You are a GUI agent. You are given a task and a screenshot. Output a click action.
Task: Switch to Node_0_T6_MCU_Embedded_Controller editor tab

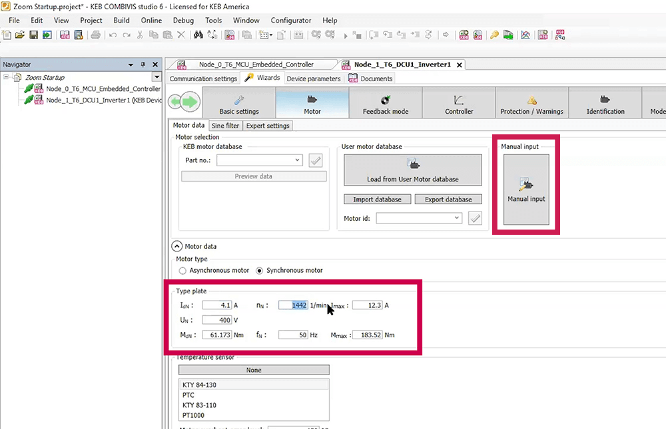(256, 65)
